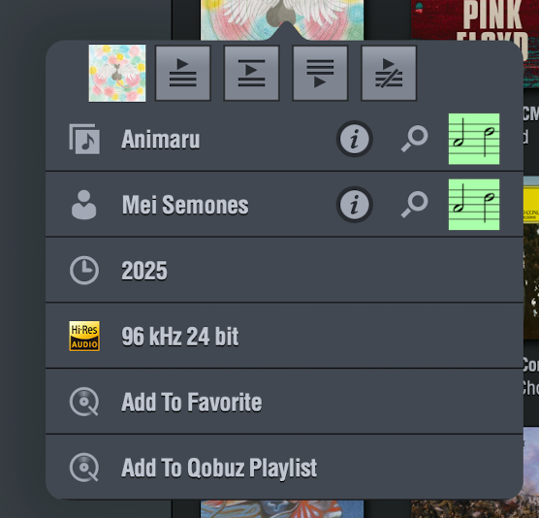Viewport: 539px width, 518px height.
Task: Click the disc icon beside Add To Favorite
Action: coord(84,402)
